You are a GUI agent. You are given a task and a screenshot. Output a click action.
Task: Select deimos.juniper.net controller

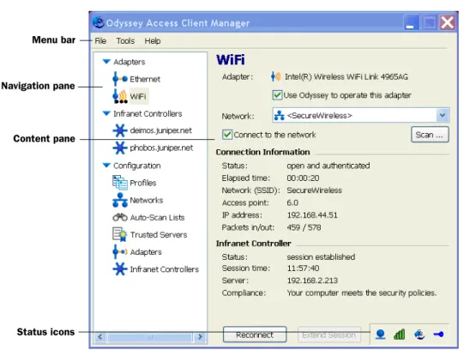(x=161, y=130)
